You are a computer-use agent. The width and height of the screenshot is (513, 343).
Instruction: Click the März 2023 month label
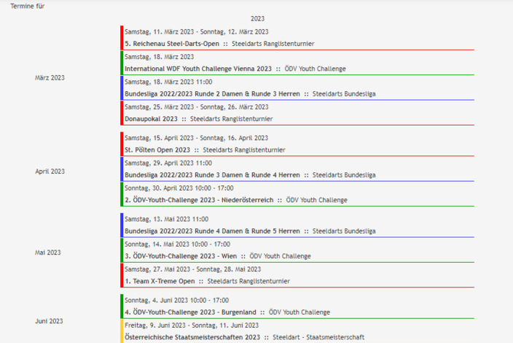tap(50, 77)
